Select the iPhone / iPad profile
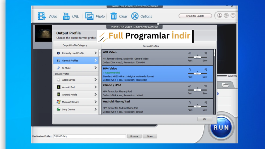Viewport: 265px width, 149px height. (157, 90)
